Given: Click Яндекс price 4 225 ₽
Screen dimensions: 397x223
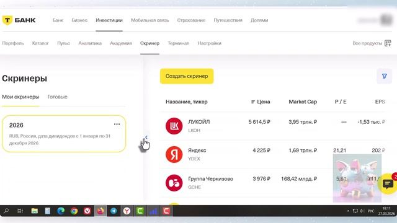Looking at the screenshot, I should click(x=262, y=151).
